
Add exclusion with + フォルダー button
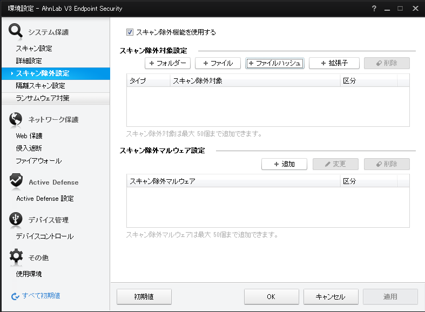point(167,63)
